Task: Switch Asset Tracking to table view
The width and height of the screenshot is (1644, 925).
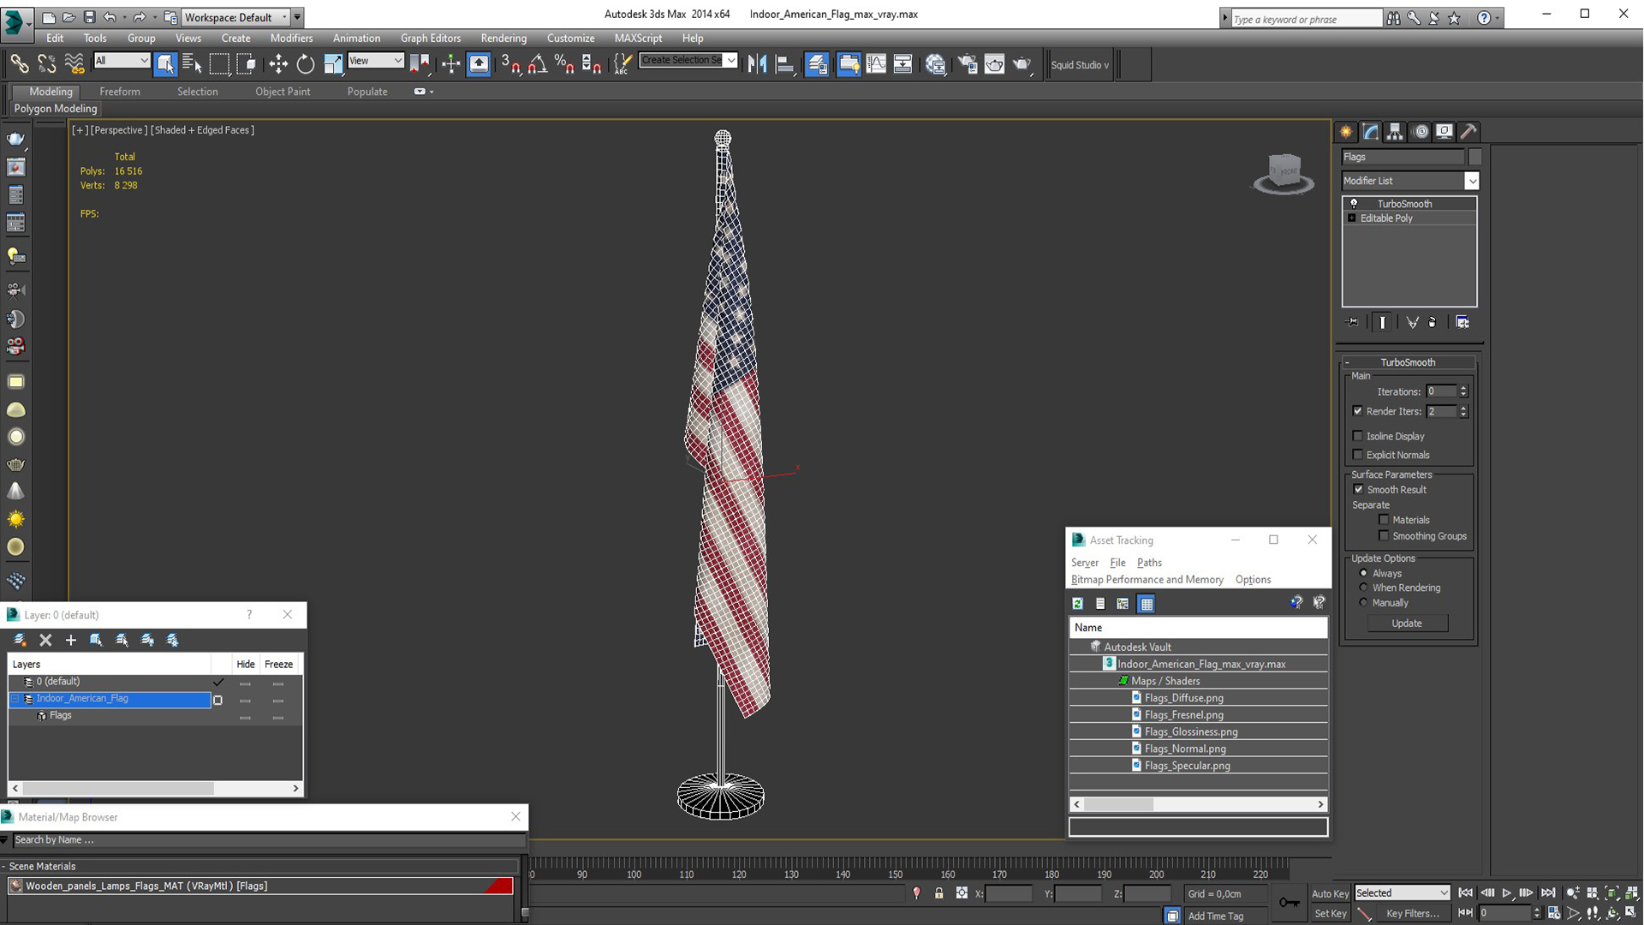Action: point(1147,604)
